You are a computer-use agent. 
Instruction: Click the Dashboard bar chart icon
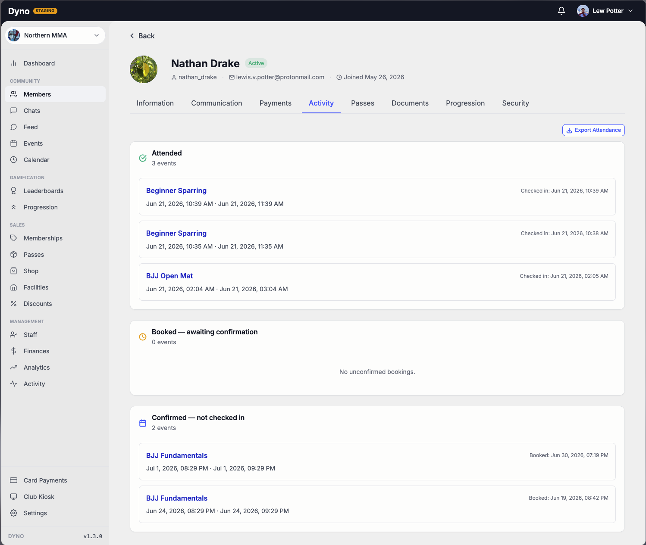(x=14, y=63)
